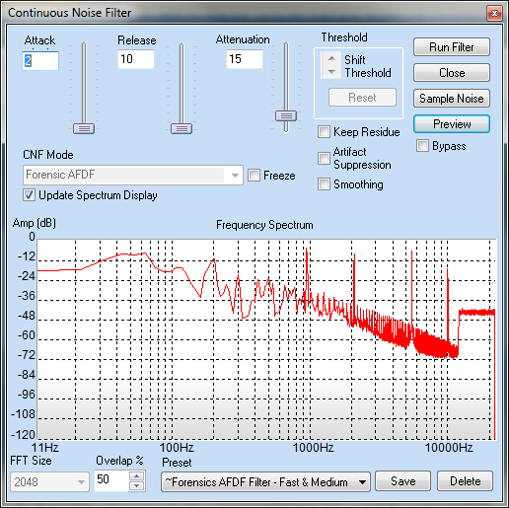Save the current preset
This screenshot has width=509, height=508.
pyautogui.click(x=402, y=481)
